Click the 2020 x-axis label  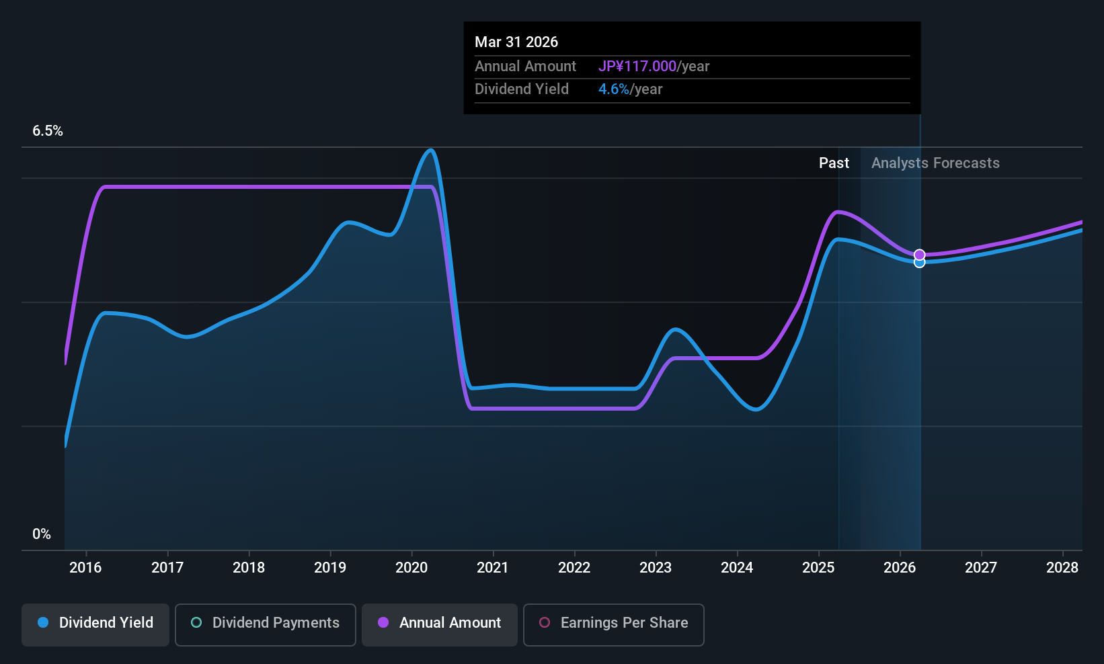[x=411, y=568]
